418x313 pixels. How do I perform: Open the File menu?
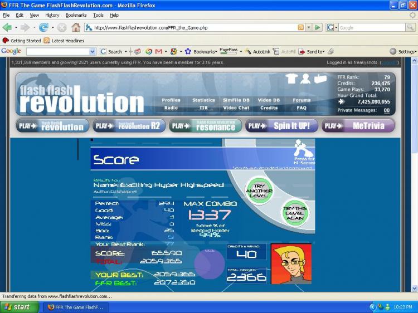[6, 15]
